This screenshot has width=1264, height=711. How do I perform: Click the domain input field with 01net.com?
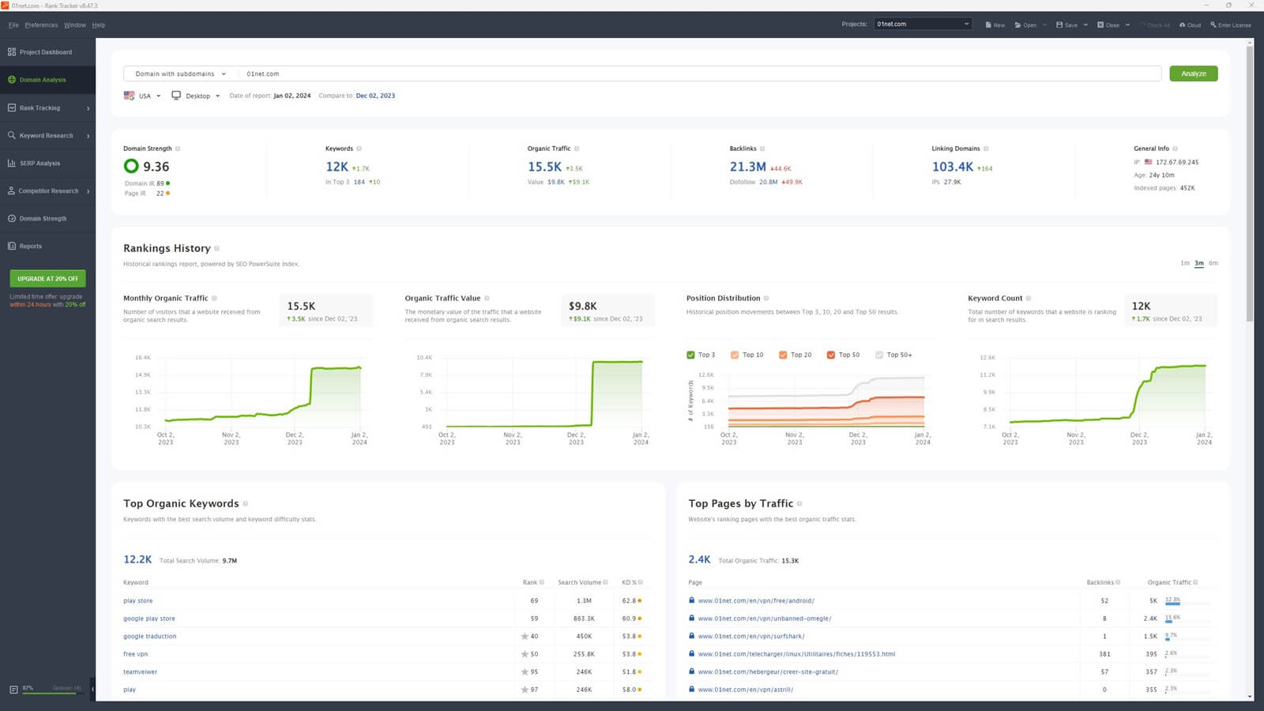[699, 73]
